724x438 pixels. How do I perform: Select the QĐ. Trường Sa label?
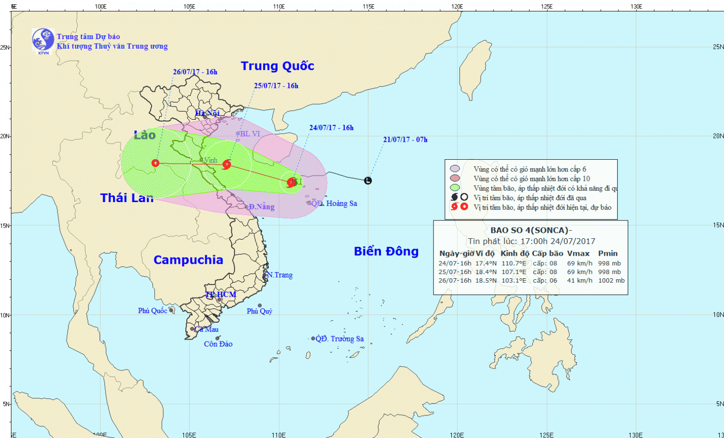(x=340, y=339)
